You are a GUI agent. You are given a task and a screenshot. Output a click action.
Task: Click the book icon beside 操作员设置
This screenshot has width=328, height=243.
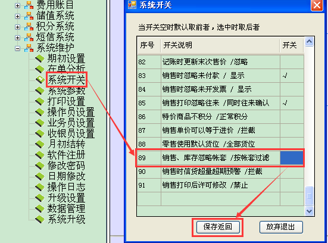click(39, 112)
